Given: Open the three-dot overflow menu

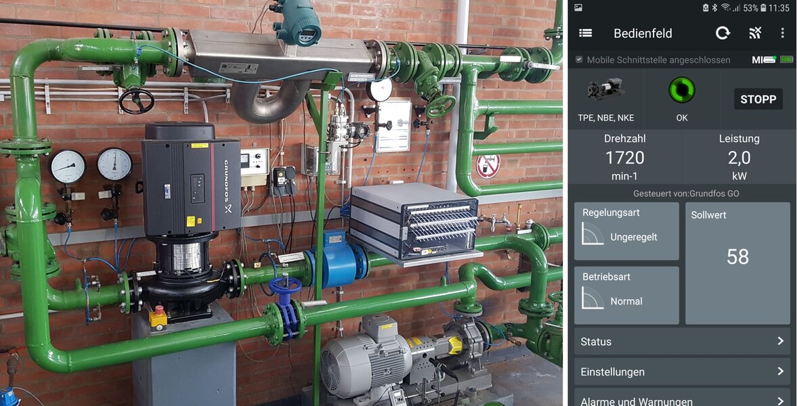Looking at the screenshot, I should (782, 33).
